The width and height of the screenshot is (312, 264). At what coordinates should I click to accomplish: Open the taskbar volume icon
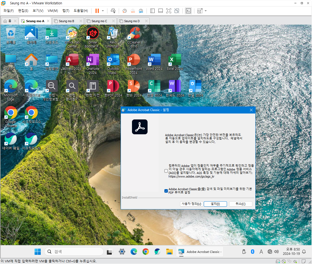(x=276, y=252)
